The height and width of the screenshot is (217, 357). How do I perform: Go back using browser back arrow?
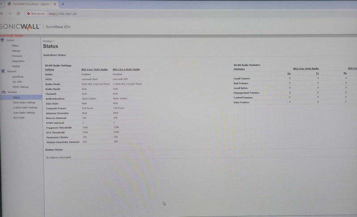tap(2, 14)
